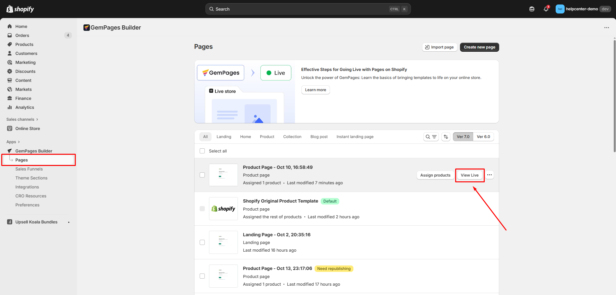
Task: Click the View Live button
Action: click(469, 175)
